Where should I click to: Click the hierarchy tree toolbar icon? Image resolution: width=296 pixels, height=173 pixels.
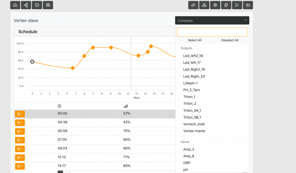[26, 5]
